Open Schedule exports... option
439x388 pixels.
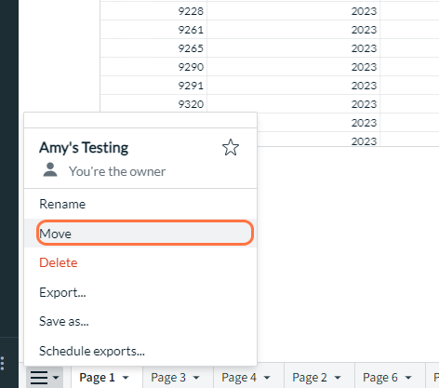[x=140, y=351]
